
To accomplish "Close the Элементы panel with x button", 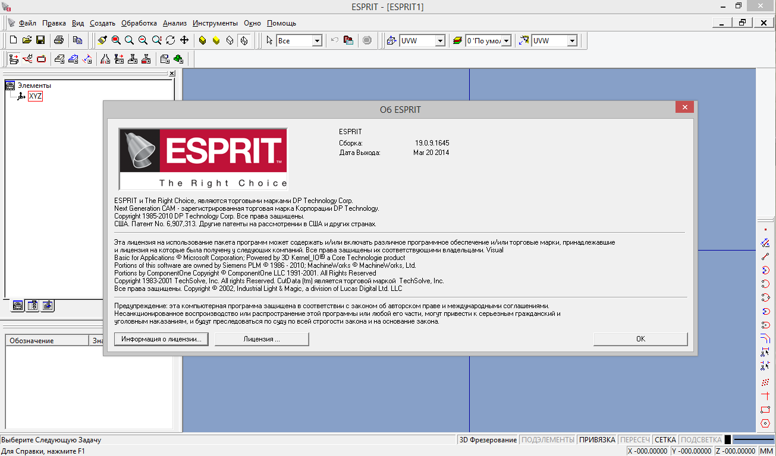I will click(x=172, y=73).
